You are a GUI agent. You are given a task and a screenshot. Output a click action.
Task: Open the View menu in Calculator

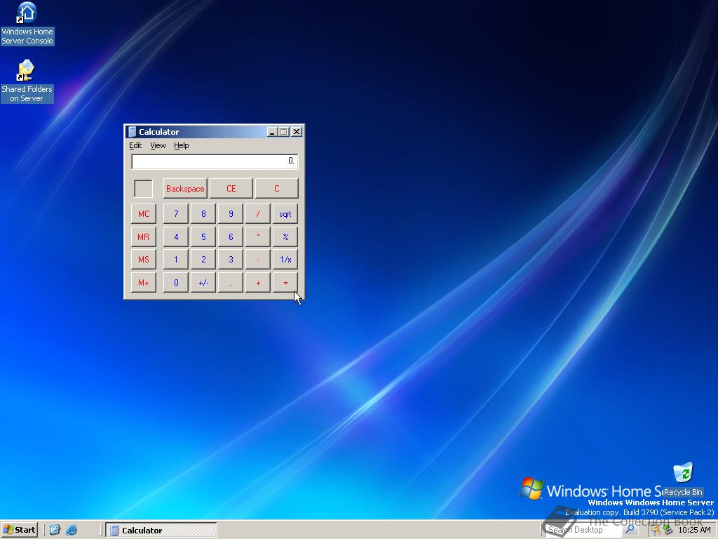(158, 145)
